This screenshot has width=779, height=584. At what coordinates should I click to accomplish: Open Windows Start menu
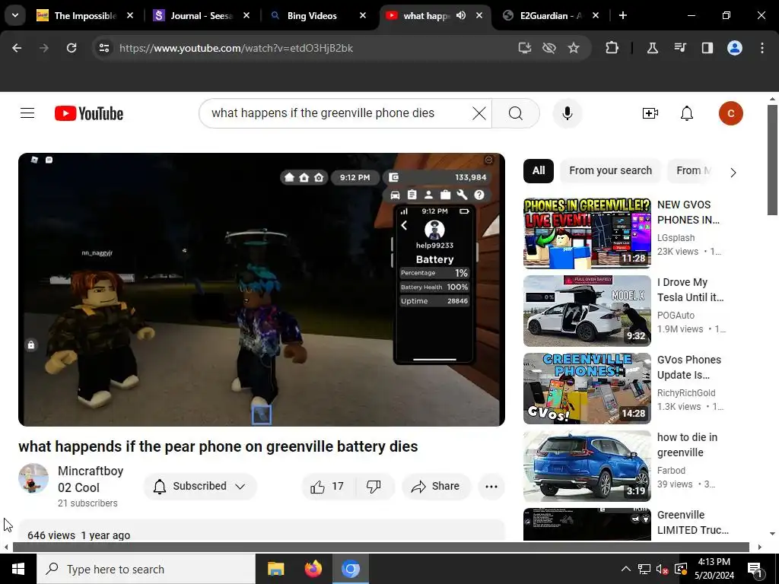(18, 569)
